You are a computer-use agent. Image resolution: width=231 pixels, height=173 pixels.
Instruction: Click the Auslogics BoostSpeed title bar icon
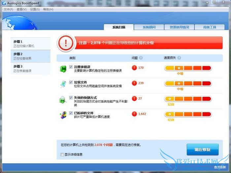4,3
